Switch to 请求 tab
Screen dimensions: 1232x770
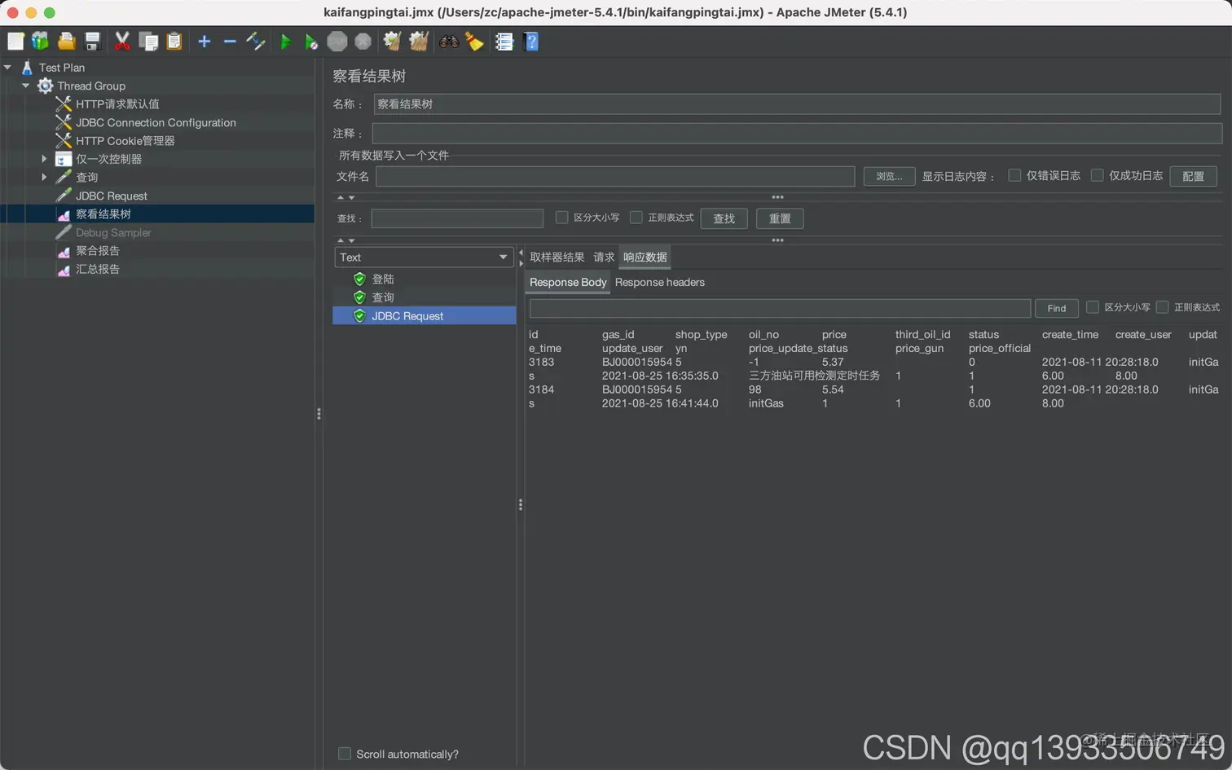coord(604,257)
